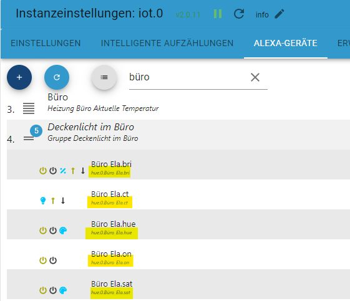Click turn-off icon in Büro Ela.bri row
350x301 pixels.
(x=53, y=171)
